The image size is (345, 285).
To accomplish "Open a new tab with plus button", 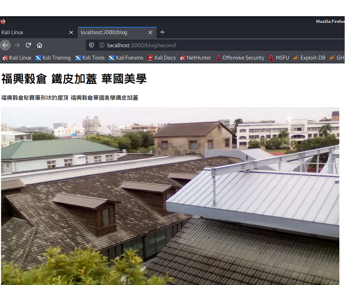I will point(163,32).
